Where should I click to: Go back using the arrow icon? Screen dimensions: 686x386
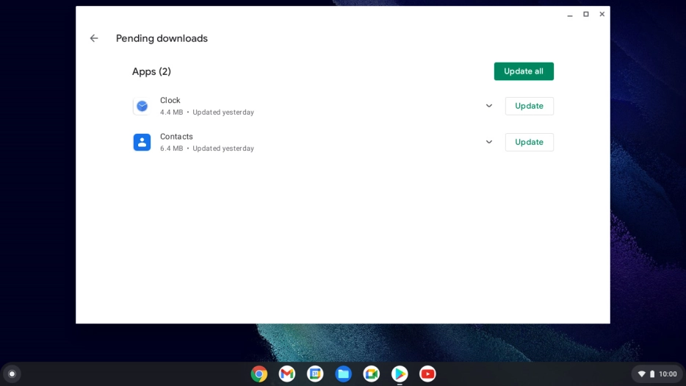coord(94,38)
